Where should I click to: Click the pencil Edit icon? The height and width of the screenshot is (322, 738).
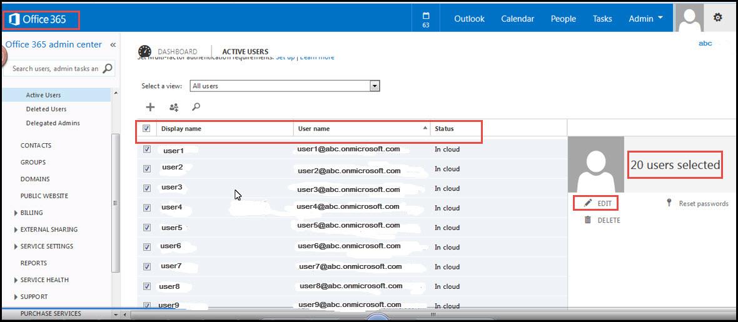(x=588, y=203)
